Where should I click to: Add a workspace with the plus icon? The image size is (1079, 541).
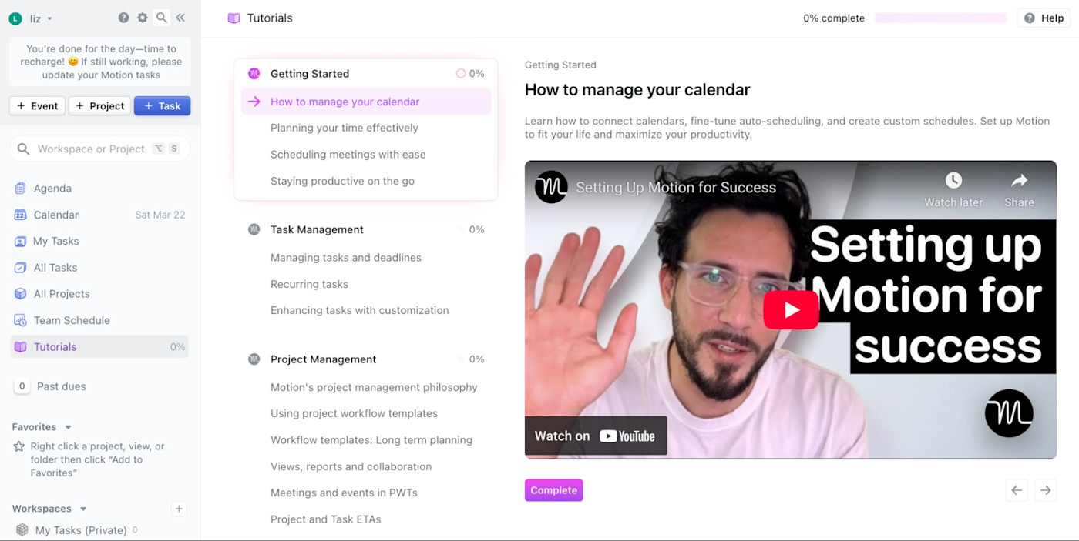pos(179,509)
